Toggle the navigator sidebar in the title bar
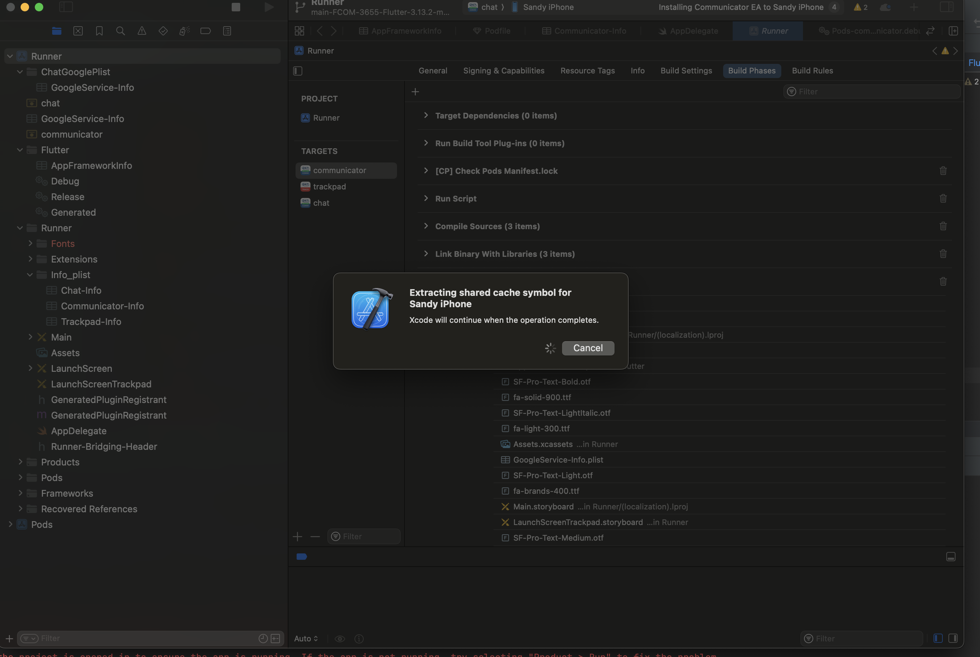This screenshot has height=657, width=980. pos(66,7)
